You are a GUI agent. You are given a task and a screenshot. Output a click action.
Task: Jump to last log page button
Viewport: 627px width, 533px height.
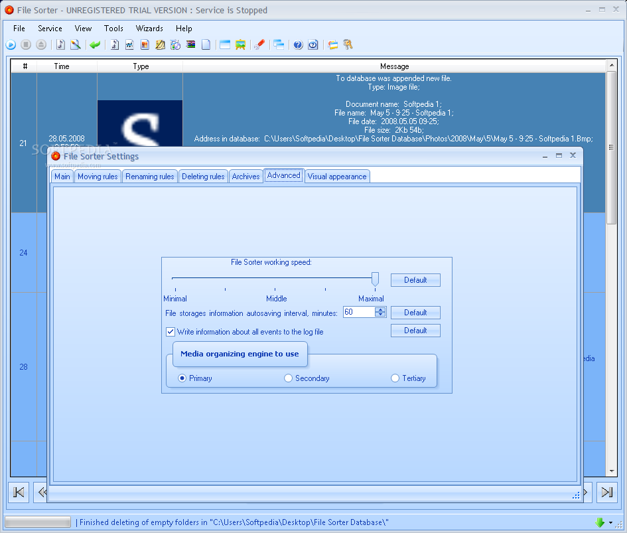[607, 492]
